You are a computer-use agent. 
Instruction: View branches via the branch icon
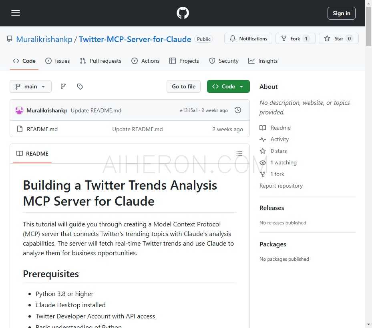coord(63,86)
